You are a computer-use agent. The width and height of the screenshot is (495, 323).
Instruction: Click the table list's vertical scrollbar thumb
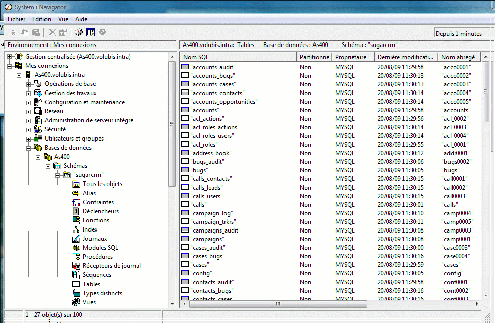[485, 91]
